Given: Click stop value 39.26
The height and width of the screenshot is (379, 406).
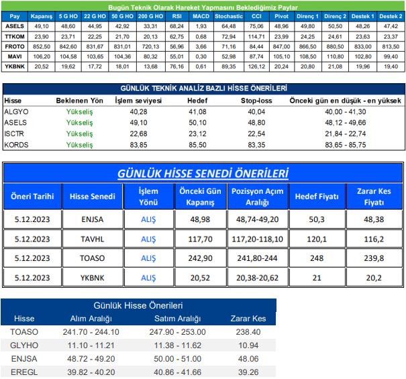Looking at the screenshot, I should coord(248,372).
